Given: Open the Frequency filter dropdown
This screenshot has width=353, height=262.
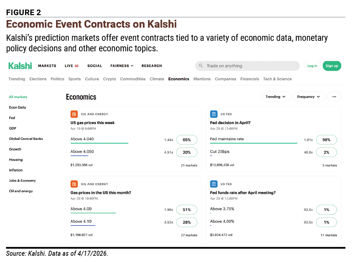Looking at the screenshot, I should pos(309,97).
